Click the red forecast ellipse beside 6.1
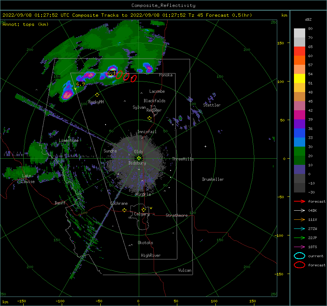The image size is (327, 306). coord(119,75)
